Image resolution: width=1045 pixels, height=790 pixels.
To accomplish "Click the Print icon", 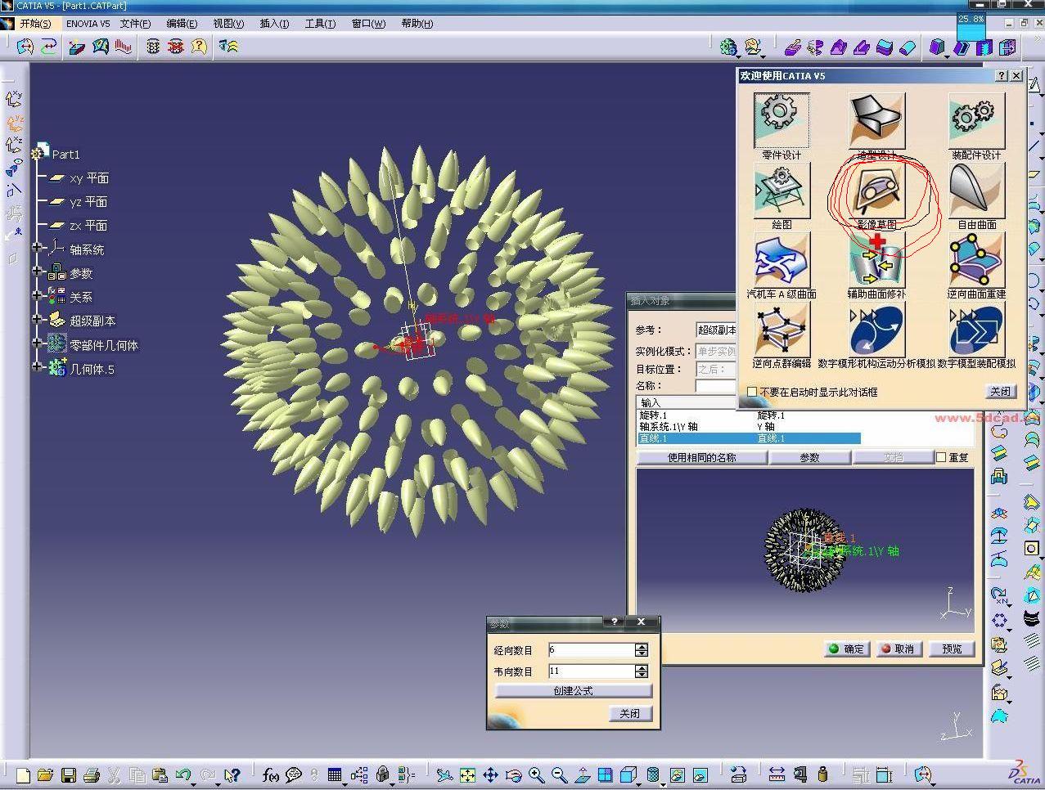I will 92,774.
